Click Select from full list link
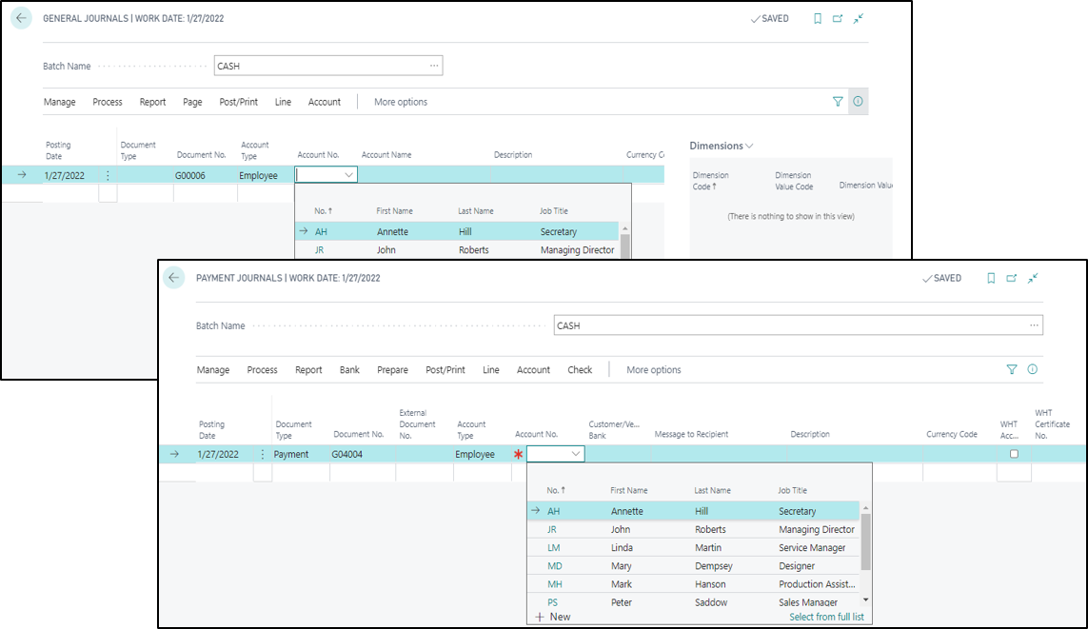 pos(826,617)
